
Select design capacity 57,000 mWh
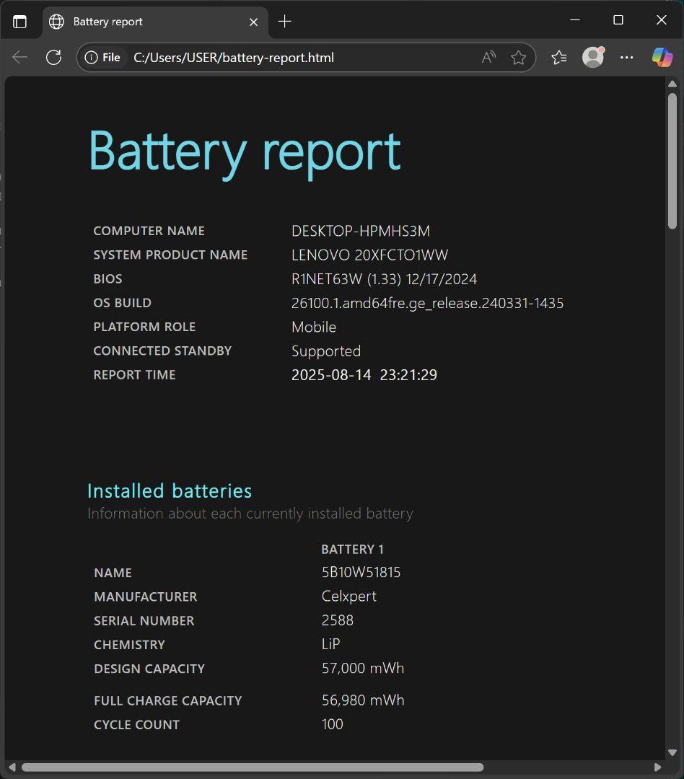[363, 668]
